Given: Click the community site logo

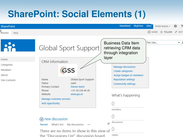Looking at the screenshot, I should (x=18, y=45).
